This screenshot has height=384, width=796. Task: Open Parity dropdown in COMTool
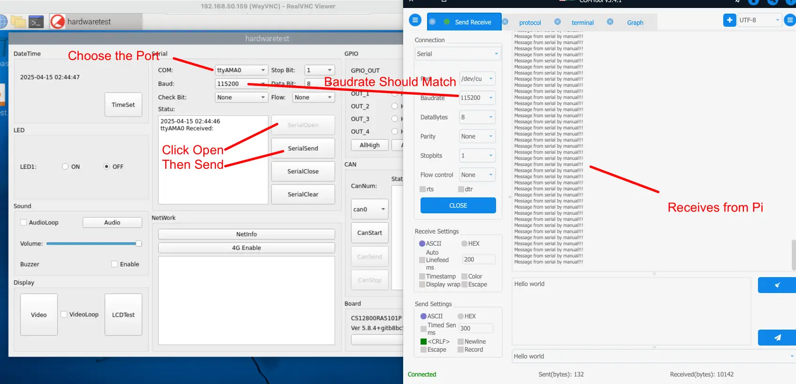tap(477, 136)
